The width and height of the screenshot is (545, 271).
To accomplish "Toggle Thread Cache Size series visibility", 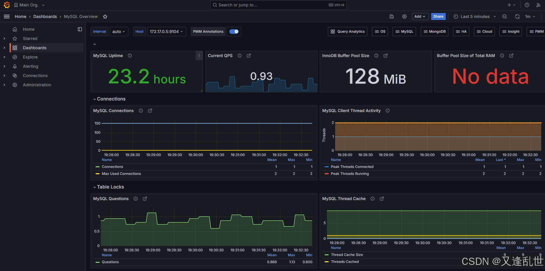I will tap(347, 255).
